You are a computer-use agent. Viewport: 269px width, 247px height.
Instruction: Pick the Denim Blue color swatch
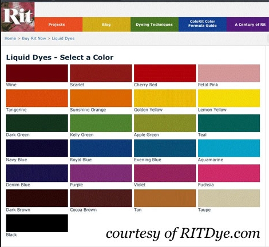37,173
